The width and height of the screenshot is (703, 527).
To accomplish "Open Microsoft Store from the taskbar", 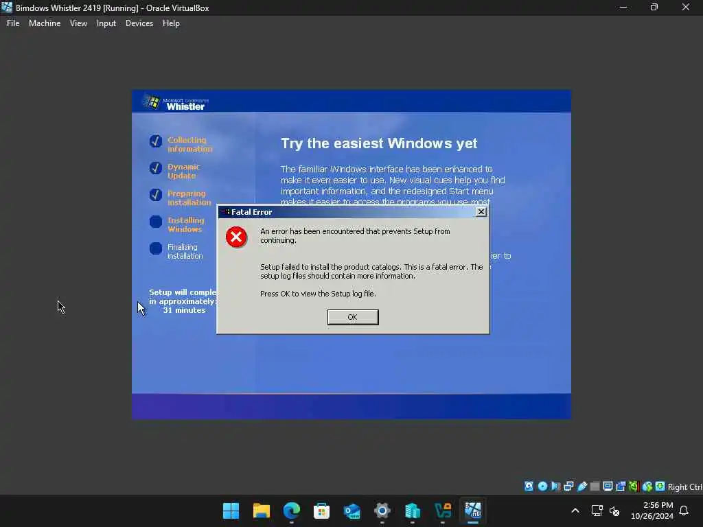I will click(321, 511).
